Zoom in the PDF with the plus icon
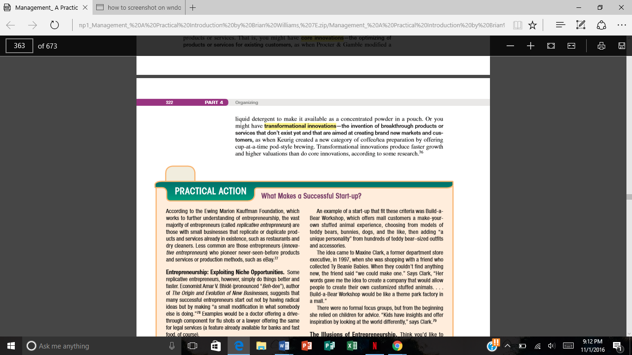 coord(531,46)
